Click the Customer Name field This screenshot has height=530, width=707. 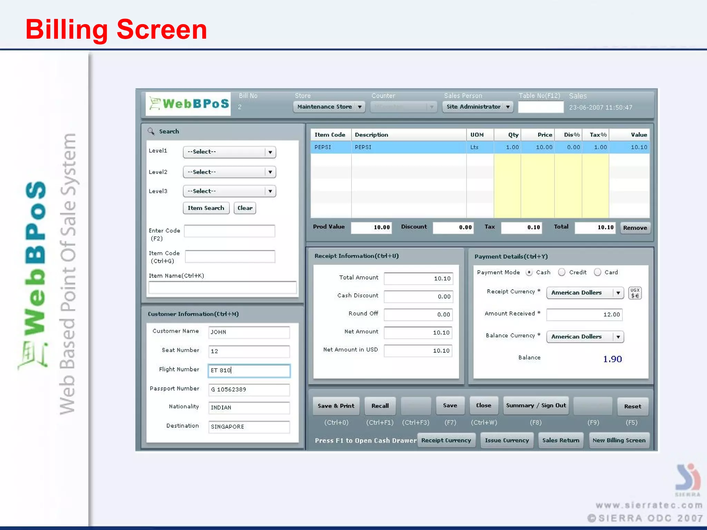249,332
